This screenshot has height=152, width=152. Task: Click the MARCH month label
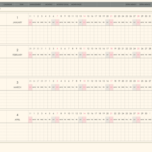[18, 87]
